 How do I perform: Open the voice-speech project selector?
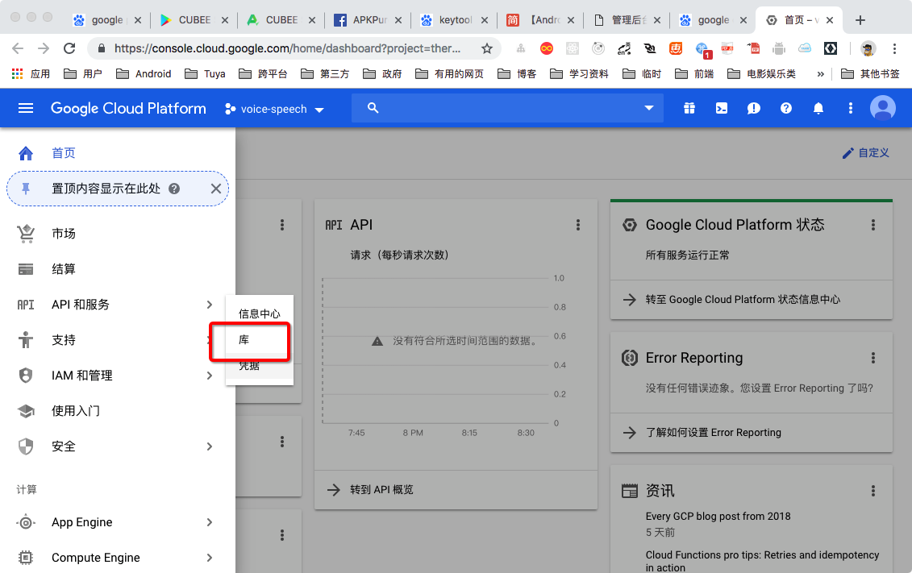(274, 109)
